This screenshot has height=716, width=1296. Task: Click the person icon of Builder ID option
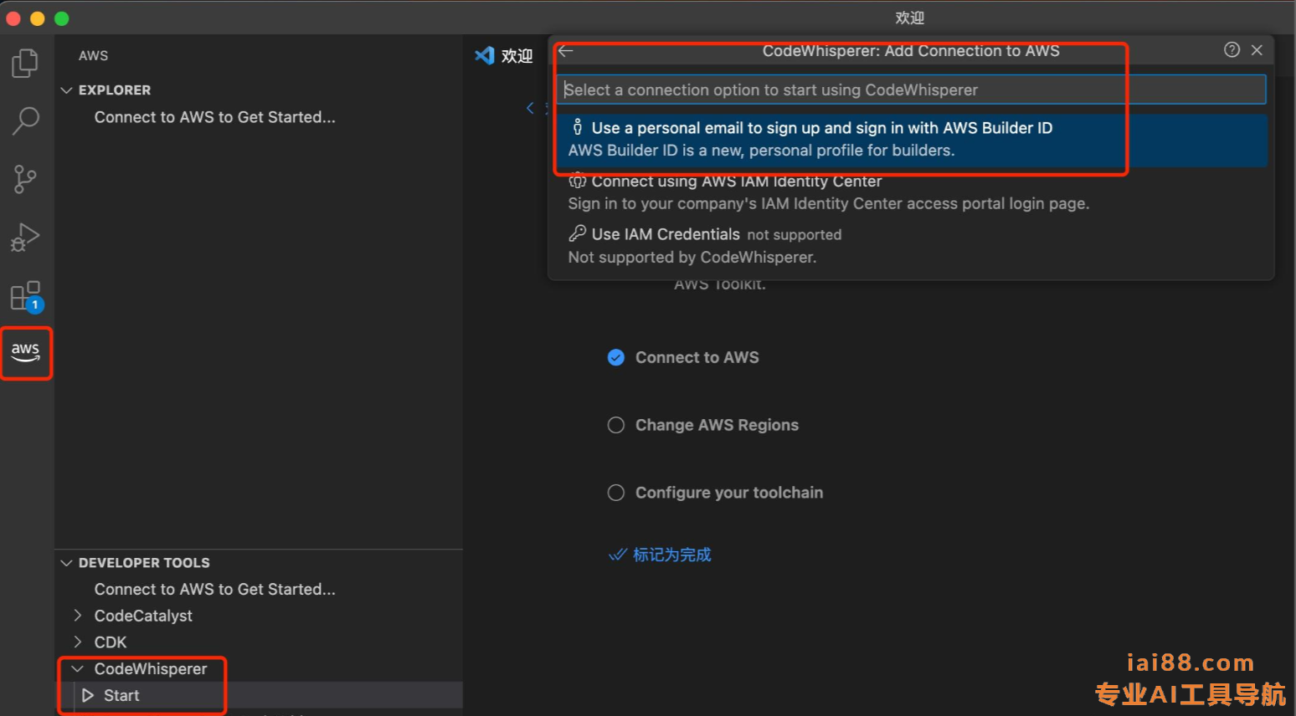[x=577, y=127]
